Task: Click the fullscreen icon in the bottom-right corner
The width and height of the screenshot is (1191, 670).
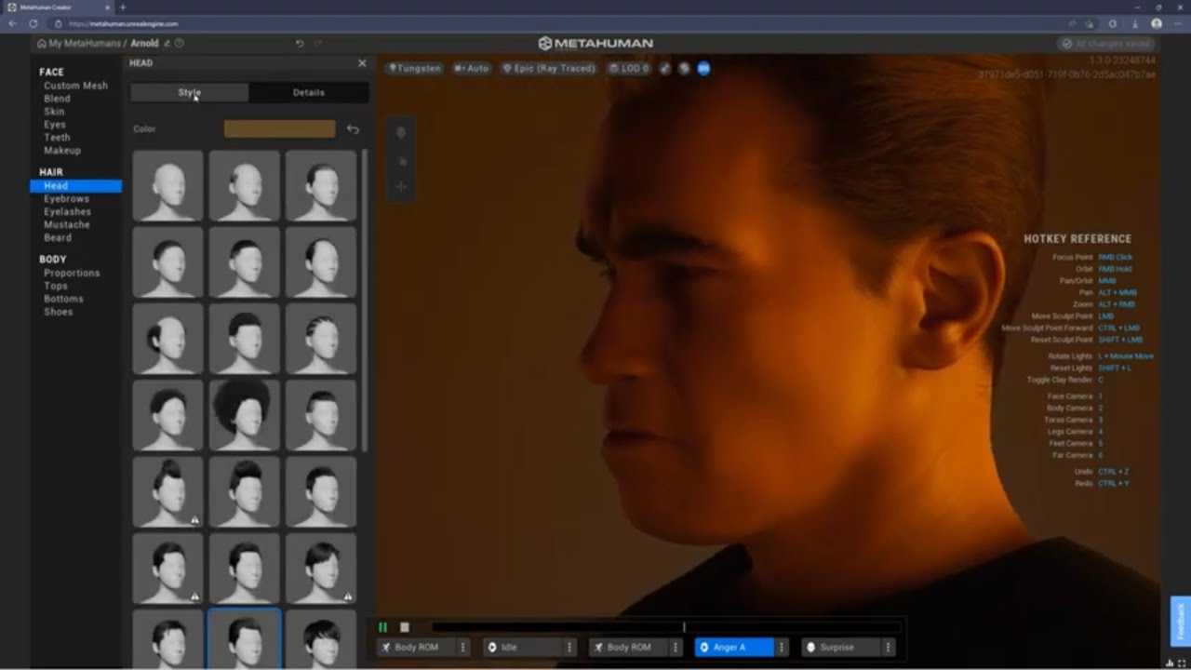Action: coord(1183,663)
